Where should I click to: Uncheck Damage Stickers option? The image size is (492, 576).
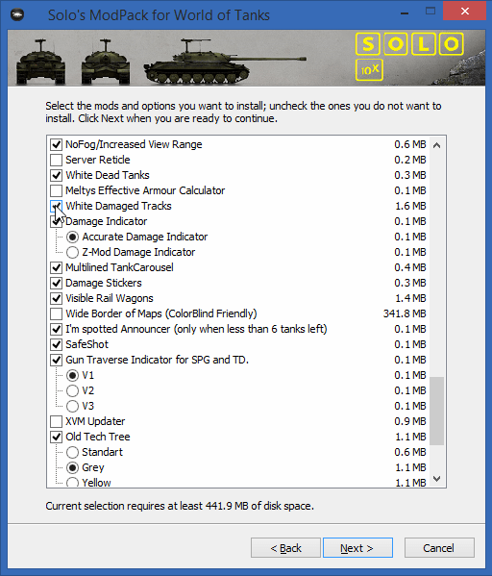(56, 283)
